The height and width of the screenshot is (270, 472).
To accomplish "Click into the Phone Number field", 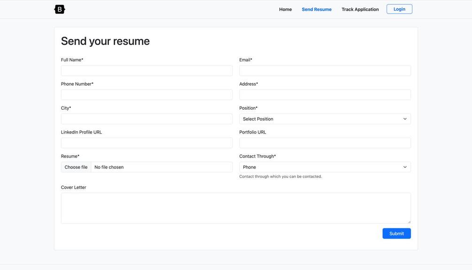I will click(147, 95).
